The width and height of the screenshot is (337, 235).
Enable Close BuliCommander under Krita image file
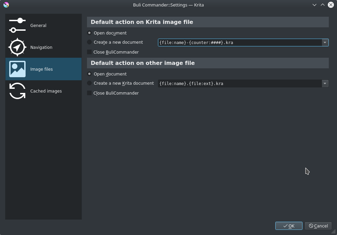[89, 52]
